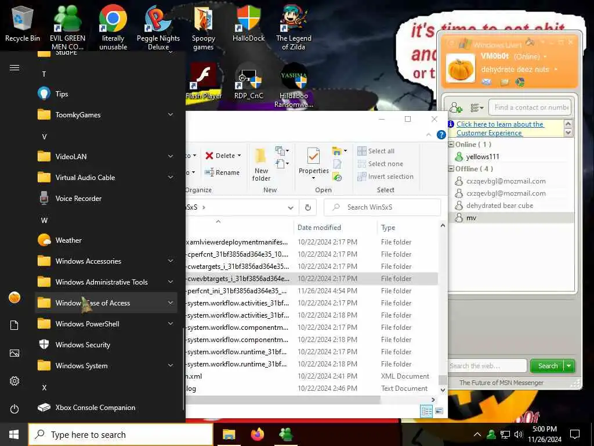Open Pictures icon in Start sidebar

15,353
